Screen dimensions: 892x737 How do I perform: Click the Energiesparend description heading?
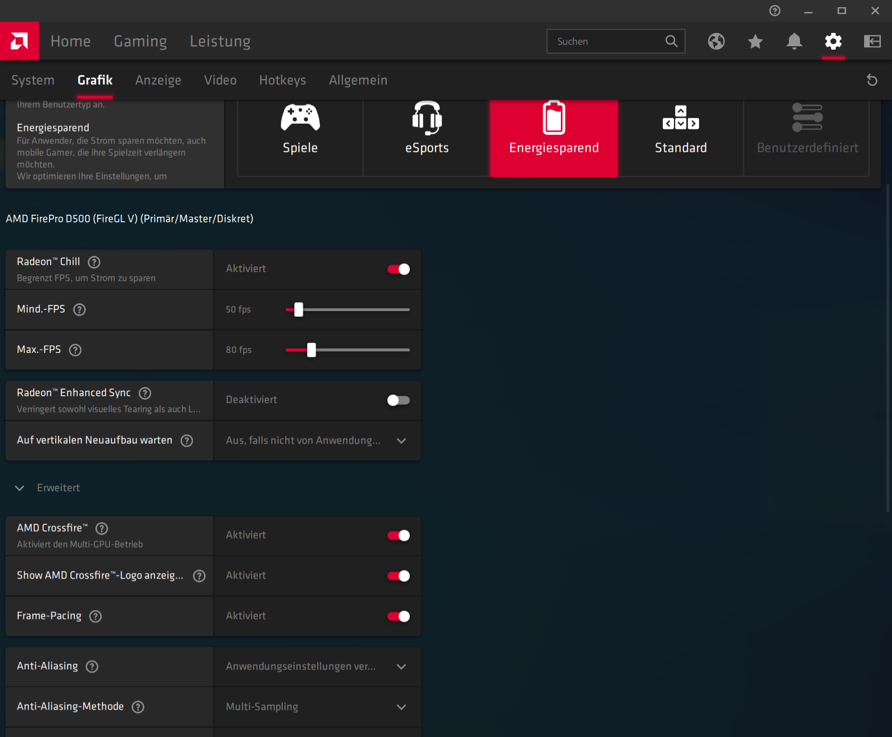tap(53, 128)
